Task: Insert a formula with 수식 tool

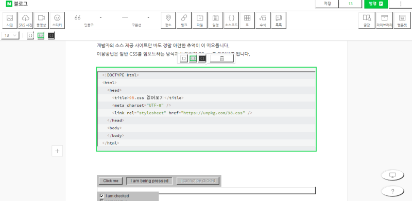Action: (263, 20)
